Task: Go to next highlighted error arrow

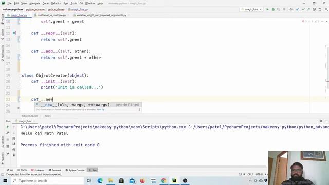Action: tap(326, 21)
